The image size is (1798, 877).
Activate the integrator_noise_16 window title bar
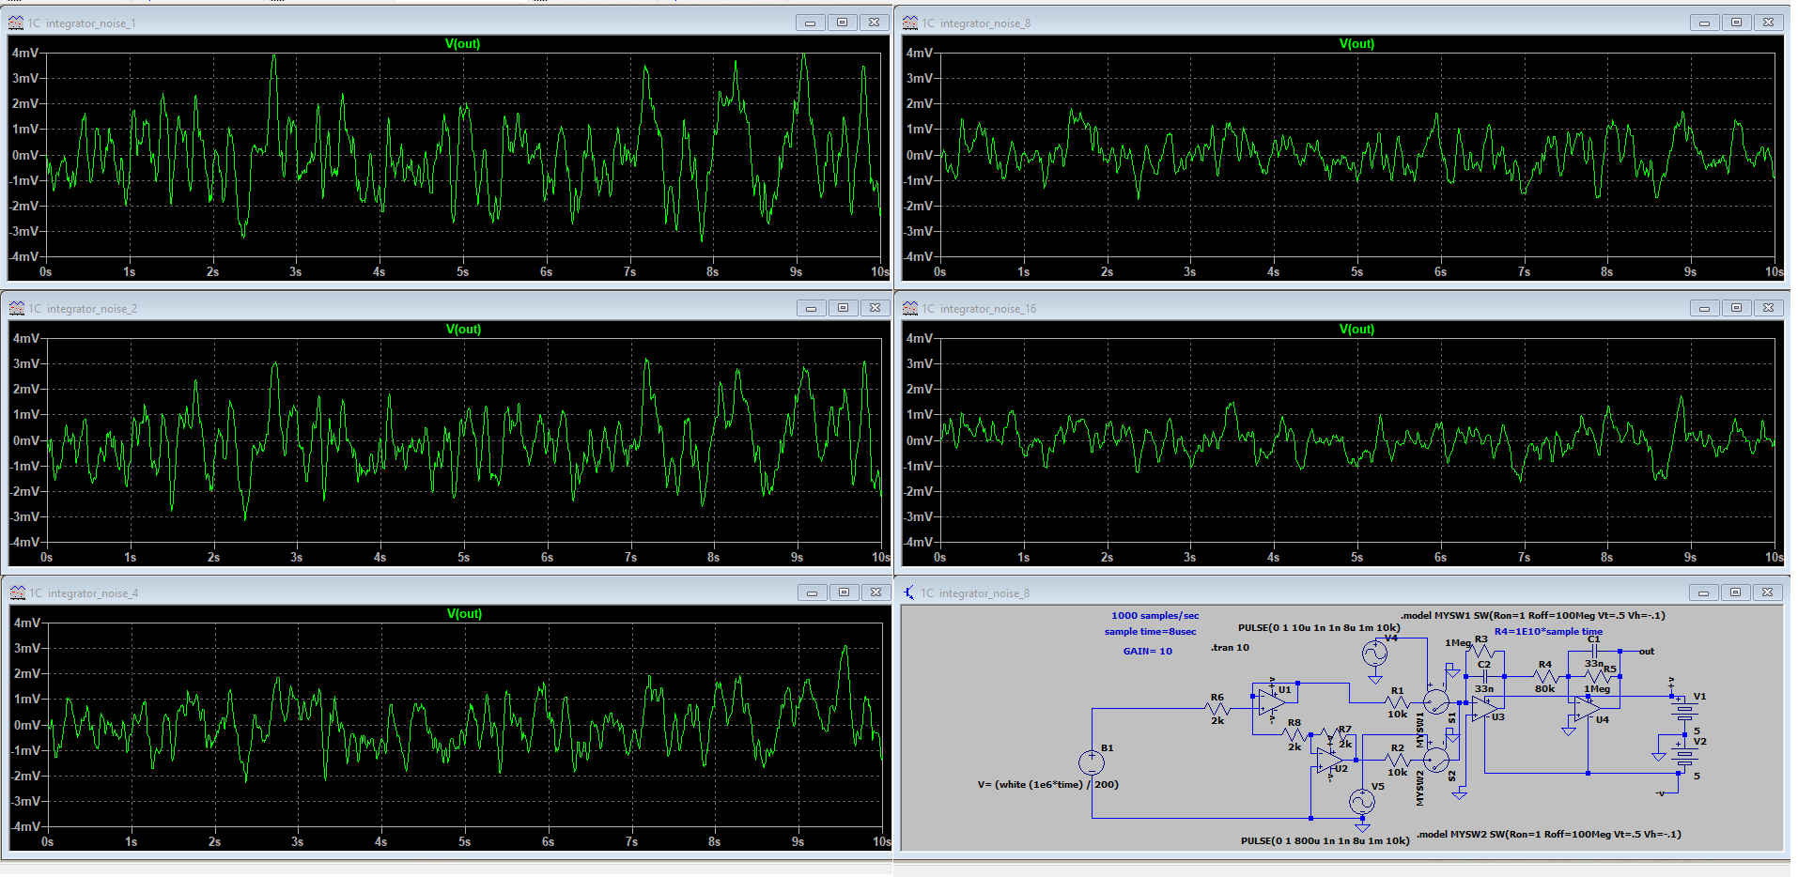coord(1315,308)
